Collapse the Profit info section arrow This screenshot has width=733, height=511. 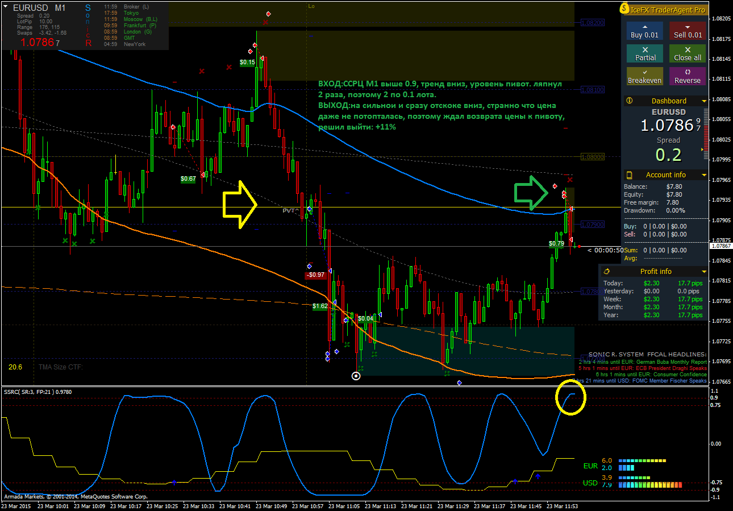[x=703, y=272]
